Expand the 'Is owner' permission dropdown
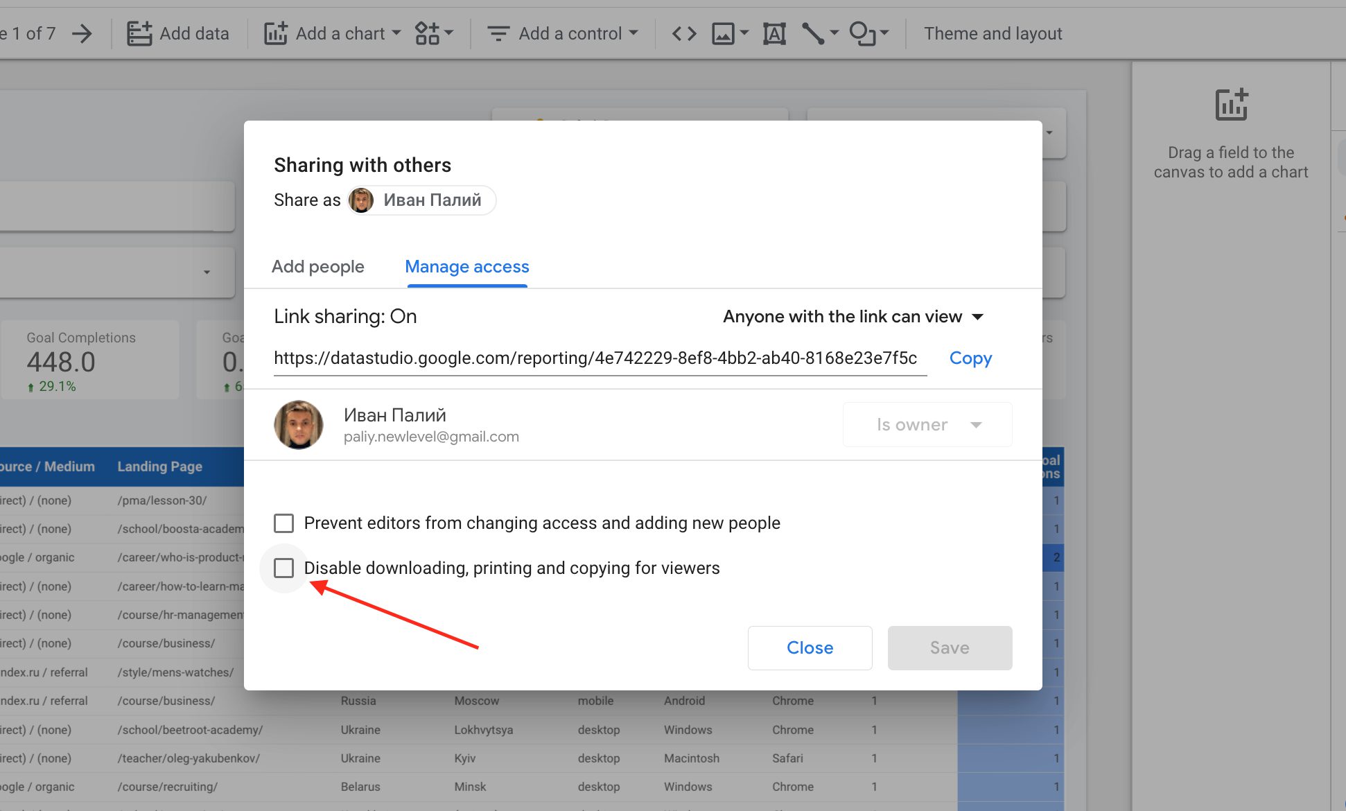The height and width of the screenshot is (811, 1346). tap(927, 424)
